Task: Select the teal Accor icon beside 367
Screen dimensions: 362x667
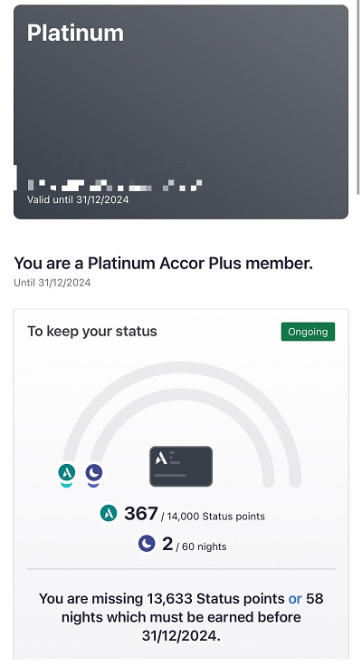Action: tap(109, 513)
